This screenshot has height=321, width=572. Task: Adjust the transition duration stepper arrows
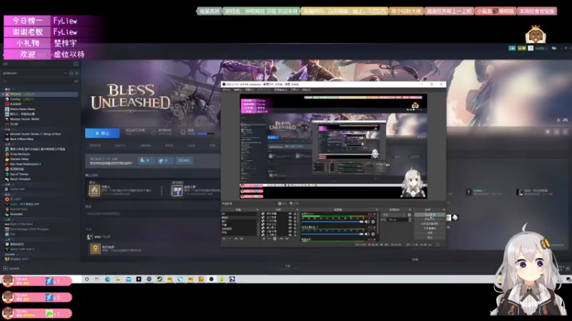click(x=410, y=220)
